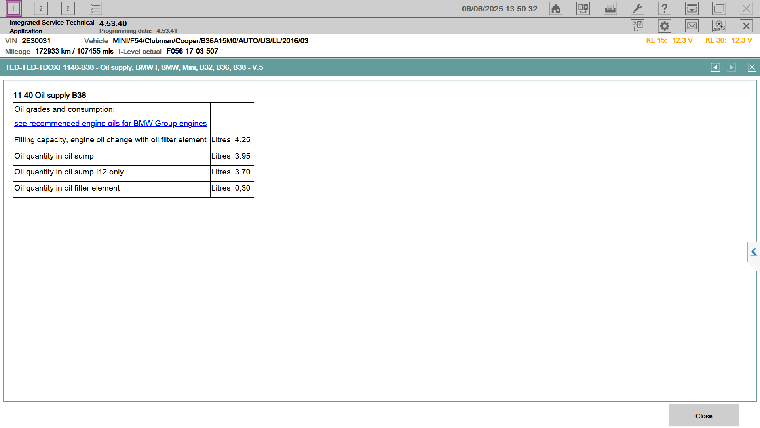Close the application with the top-right grey X
760x428 pixels.
pos(747,8)
